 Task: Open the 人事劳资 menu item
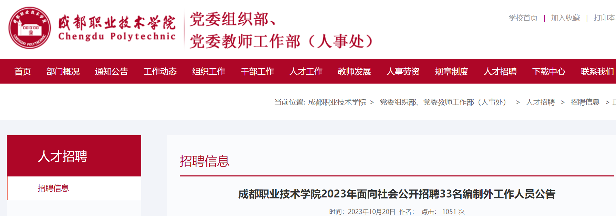click(x=403, y=72)
